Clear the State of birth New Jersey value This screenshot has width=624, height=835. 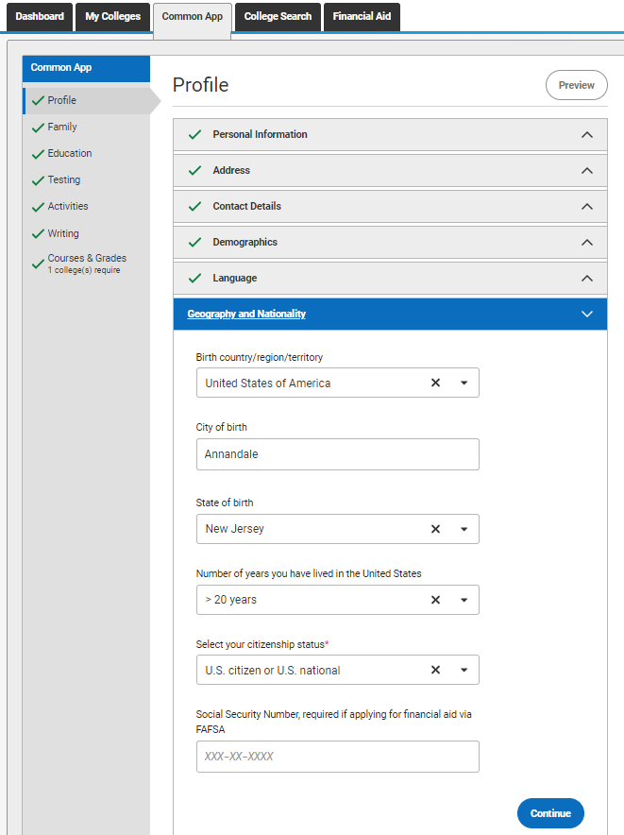coord(435,529)
